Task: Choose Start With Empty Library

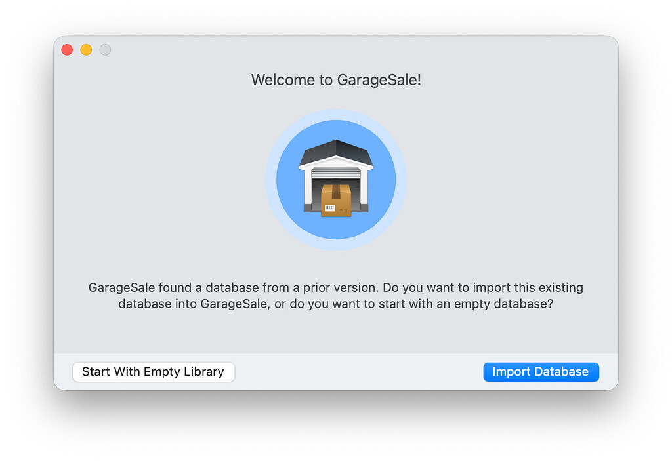Action: coord(153,372)
